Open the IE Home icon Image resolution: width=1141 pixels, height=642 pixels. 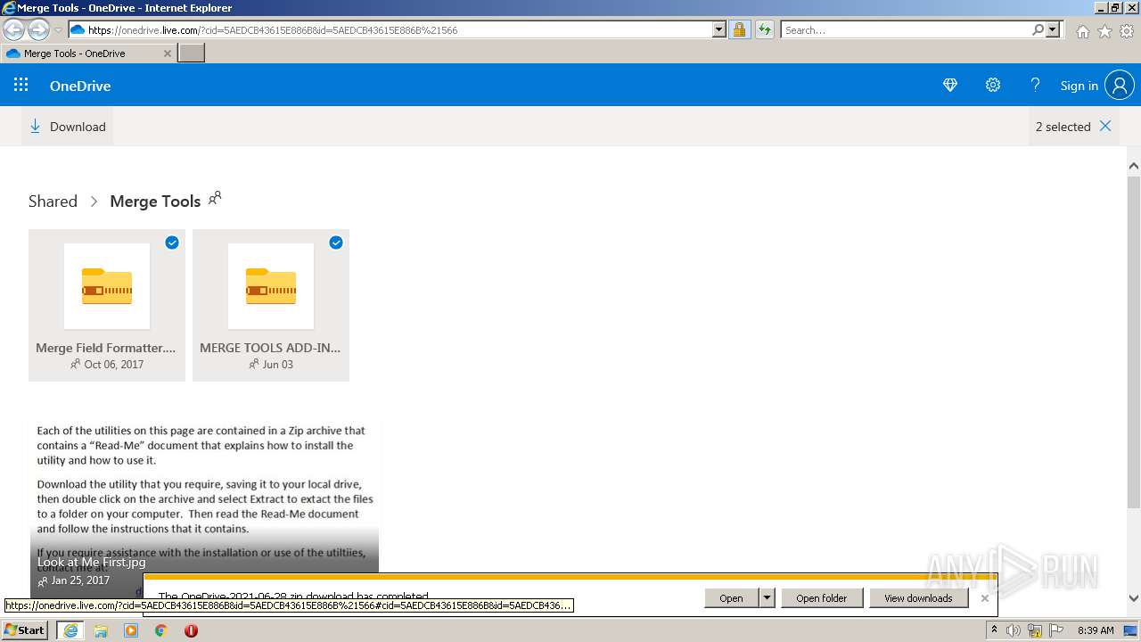click(x=1082, y=31)
